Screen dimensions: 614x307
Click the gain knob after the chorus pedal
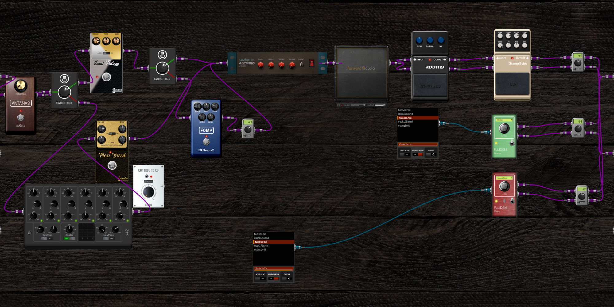(x=248, y=130)
